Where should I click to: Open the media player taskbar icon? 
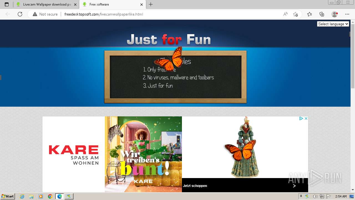41,196
